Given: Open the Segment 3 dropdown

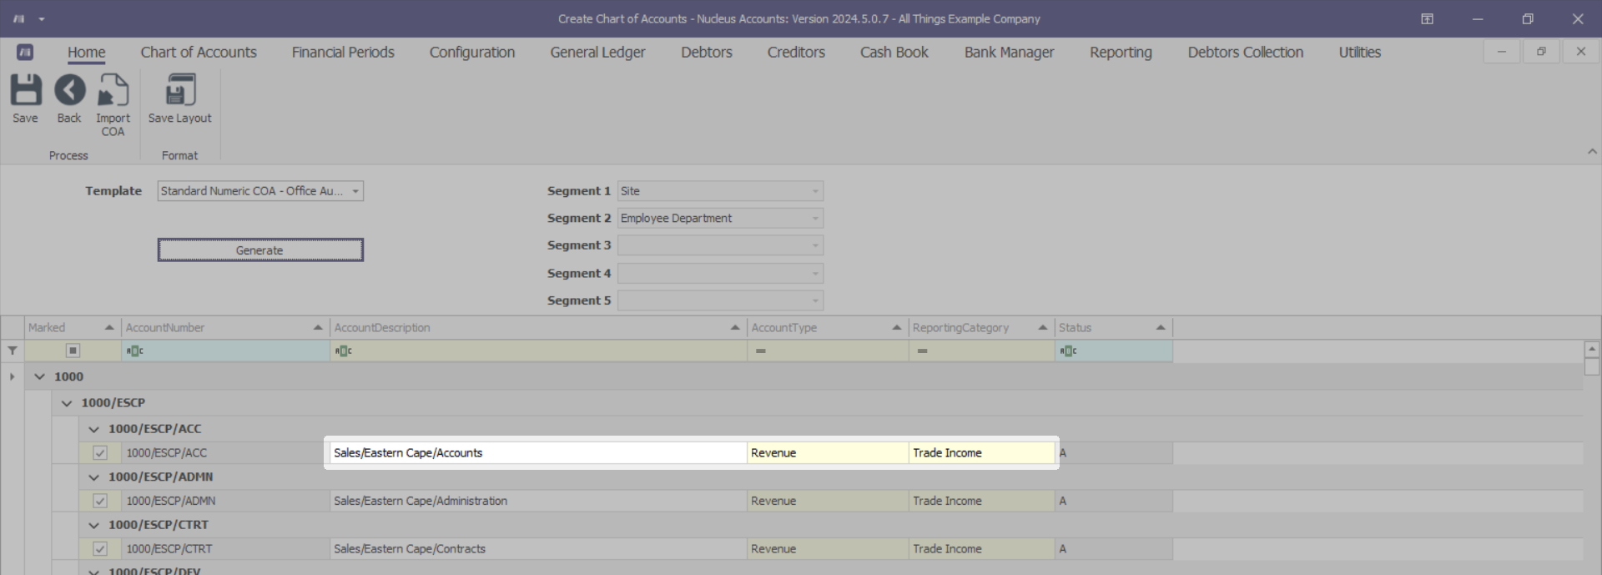Looking at the screenshot, I should pos(815,245).
